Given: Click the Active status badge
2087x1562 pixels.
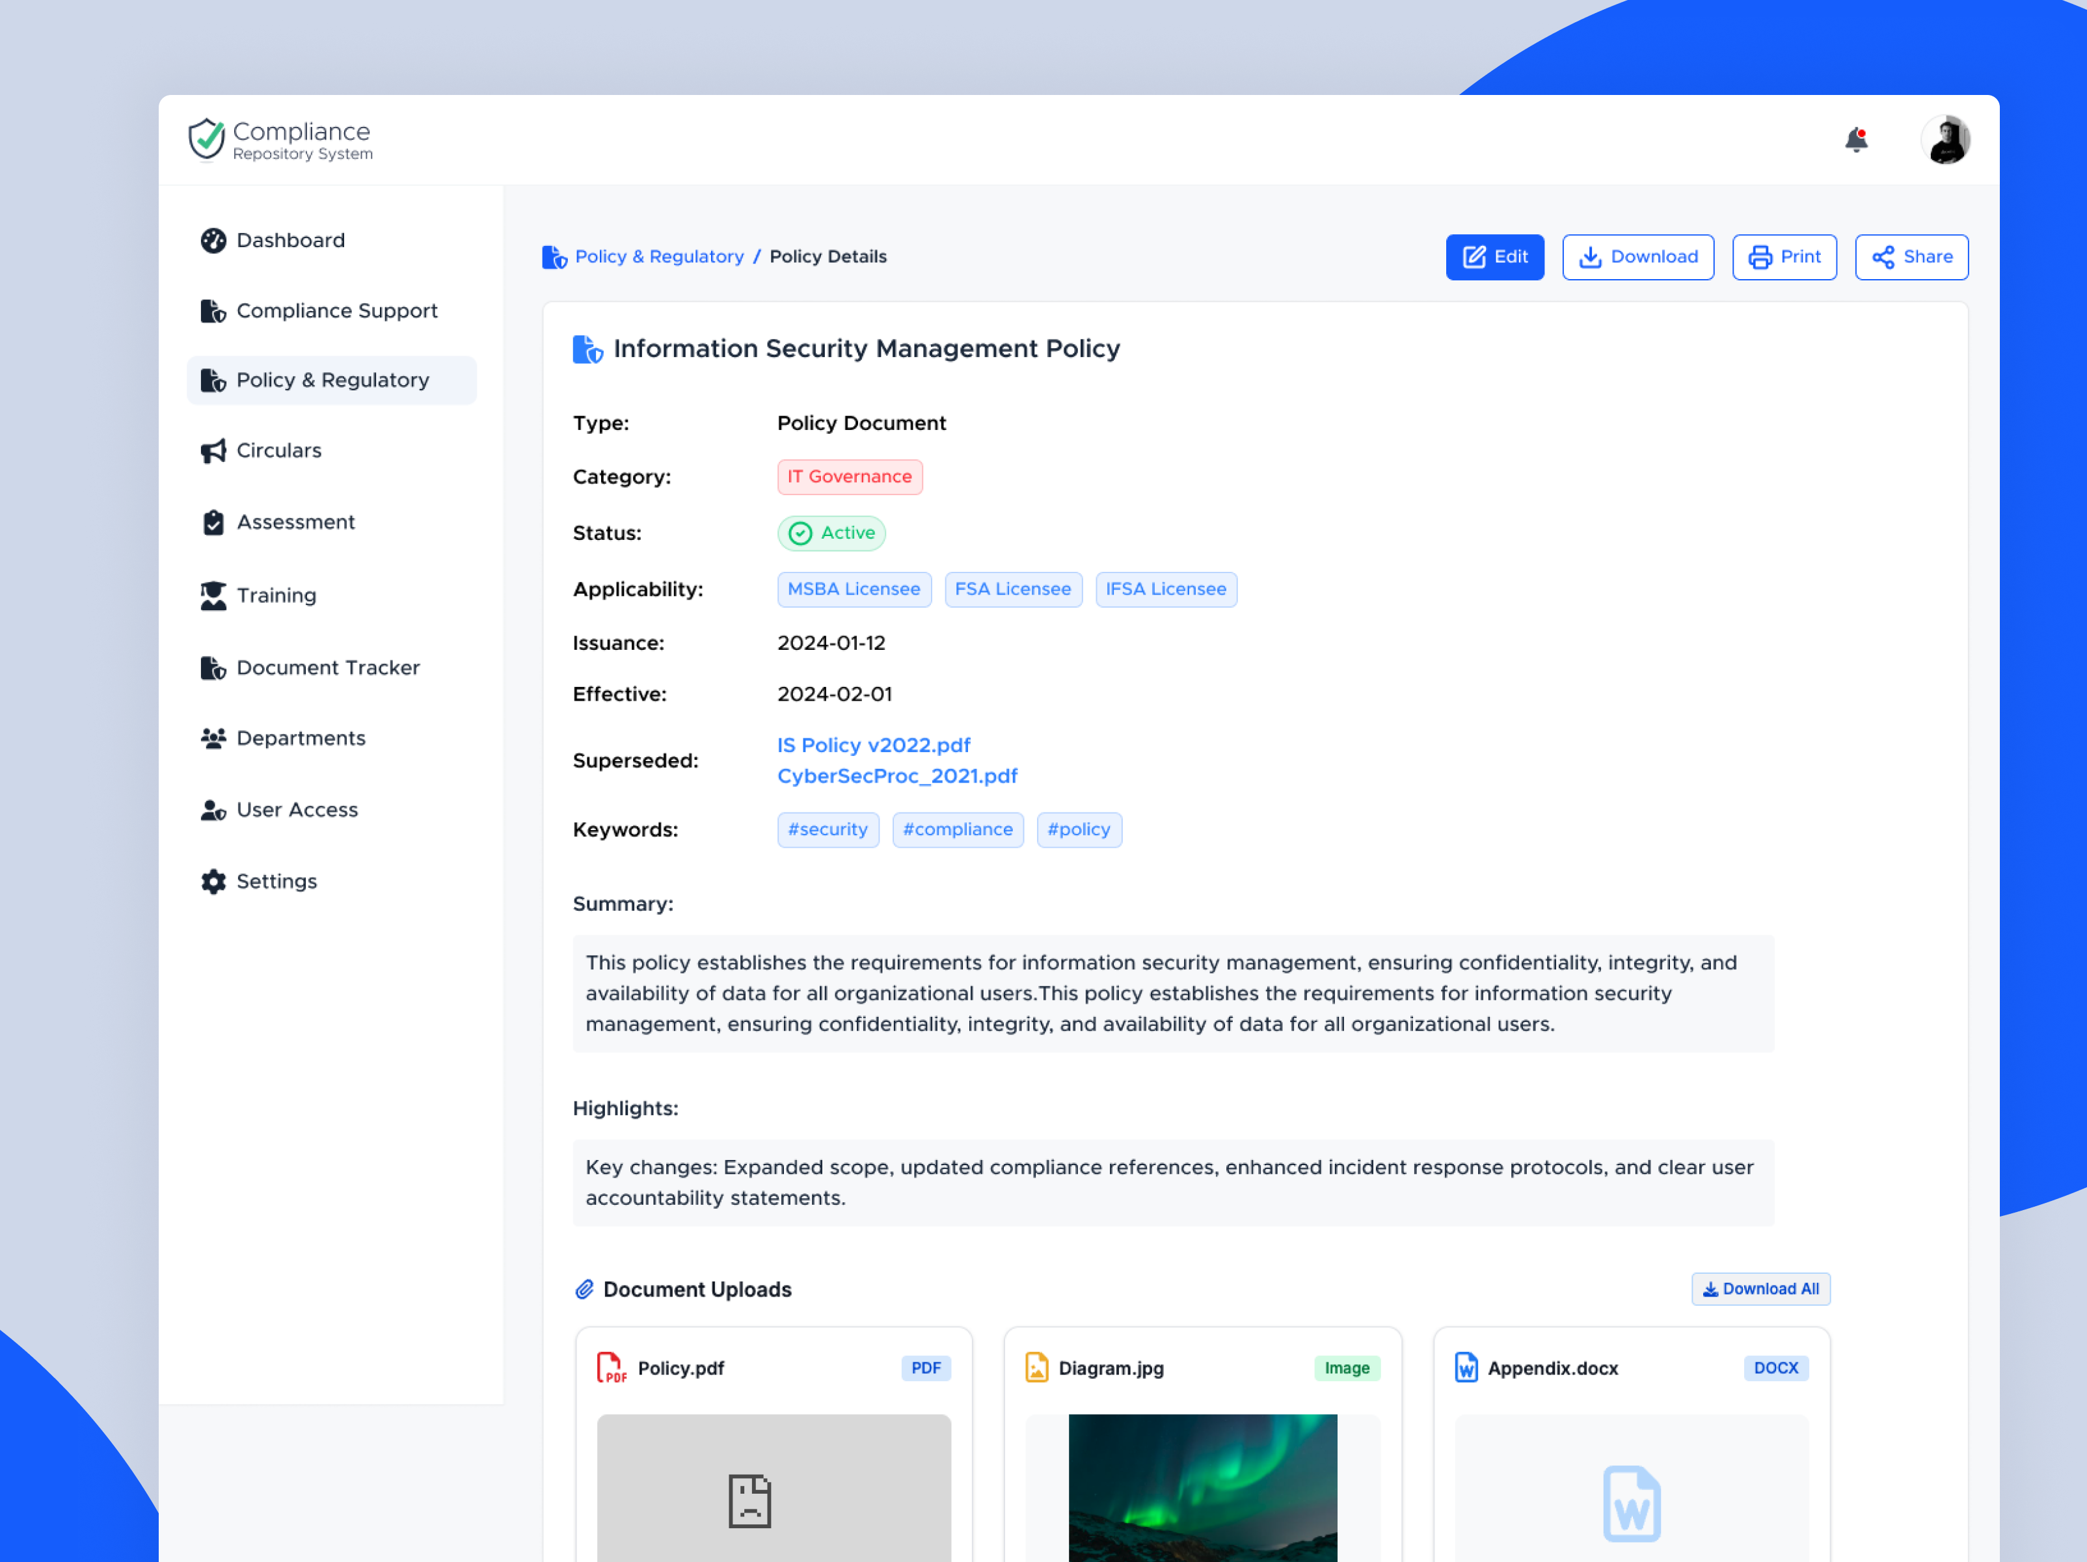Looking at the screenshot, I should pyautogui.click(x=831, y=533).
